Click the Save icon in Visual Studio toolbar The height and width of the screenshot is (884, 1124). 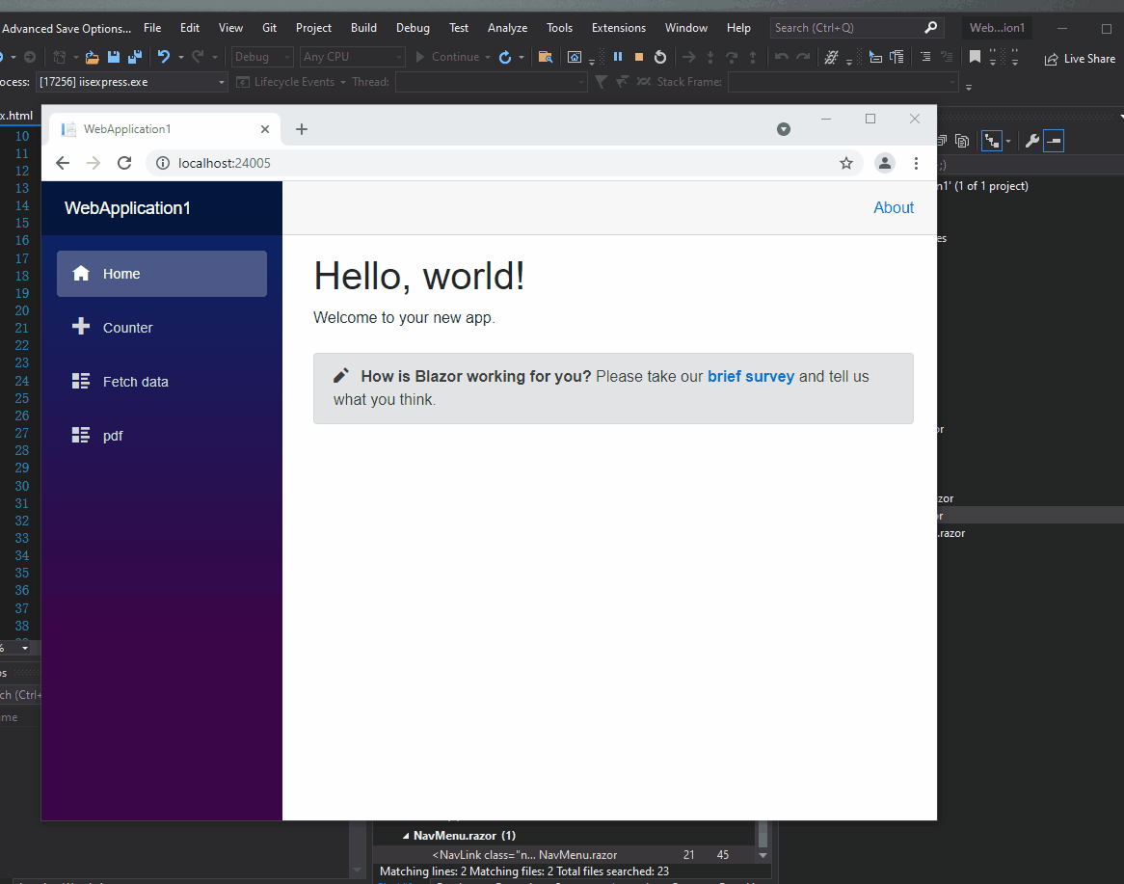(113, 57)
